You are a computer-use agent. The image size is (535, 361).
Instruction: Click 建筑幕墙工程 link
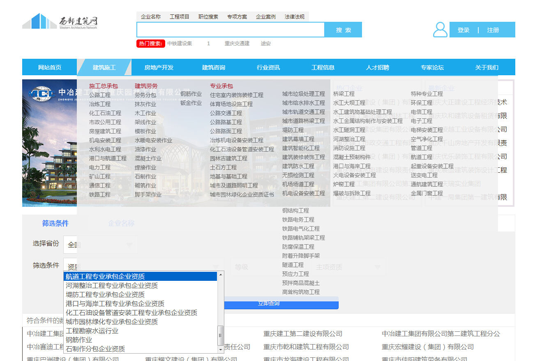pos(298,139)
